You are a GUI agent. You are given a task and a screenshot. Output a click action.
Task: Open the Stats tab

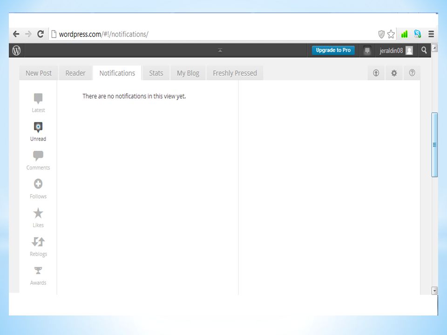(x=156, y=73)
